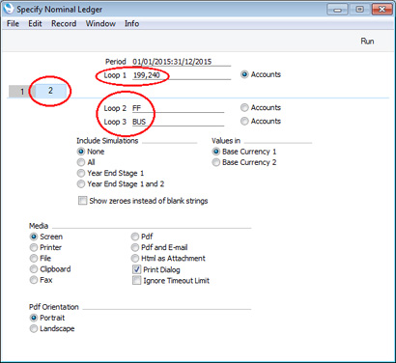Select Base Currency 1 radio button
Screen dimensions: 396x363
[216, 152]
